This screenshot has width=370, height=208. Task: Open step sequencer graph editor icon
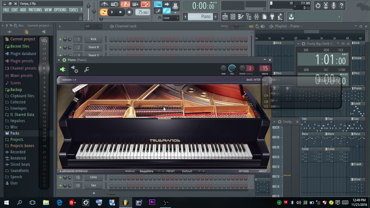[x=251, y=26]
